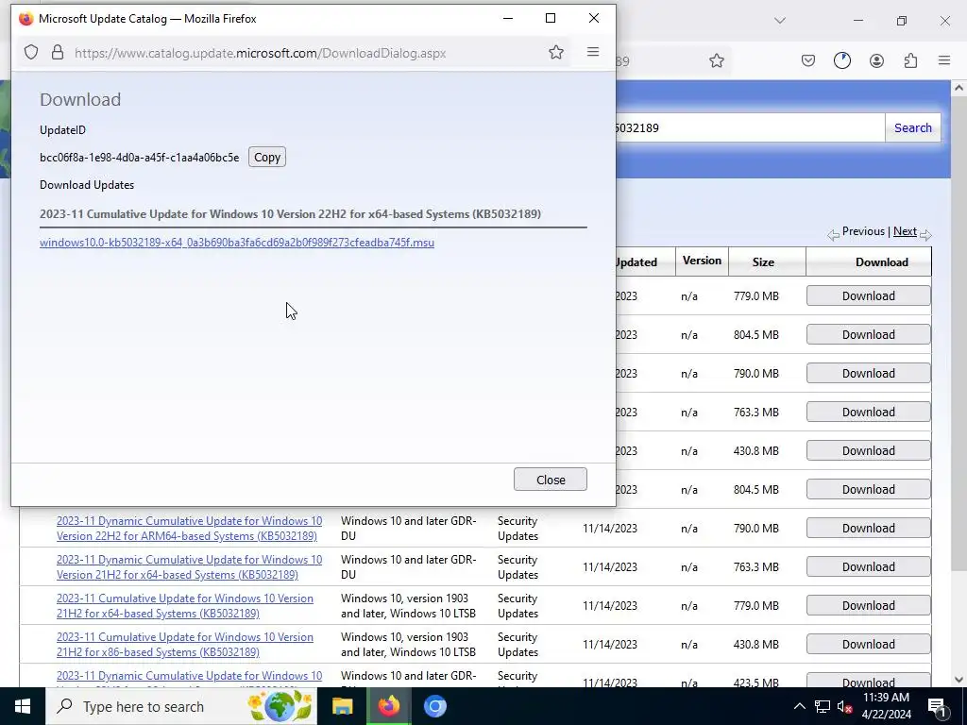967x725 pixels.
Task: Show hidden system tray icons
Action: (x=799, y=706)
